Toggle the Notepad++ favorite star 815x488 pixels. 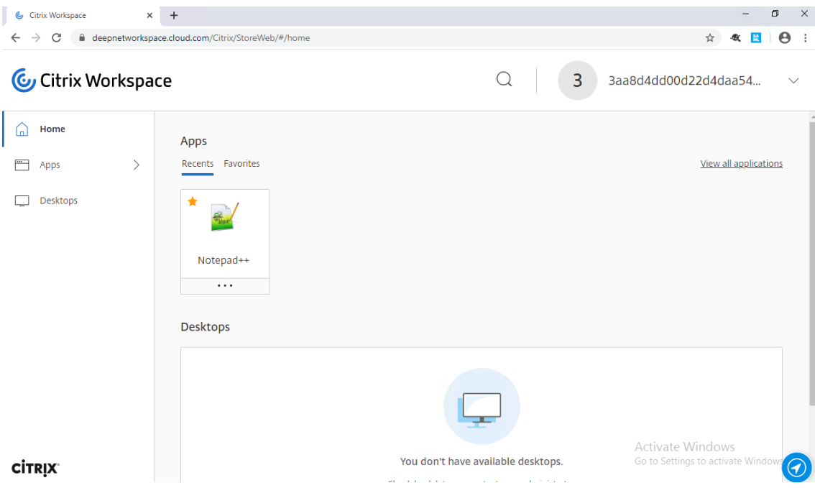[193, 202]
